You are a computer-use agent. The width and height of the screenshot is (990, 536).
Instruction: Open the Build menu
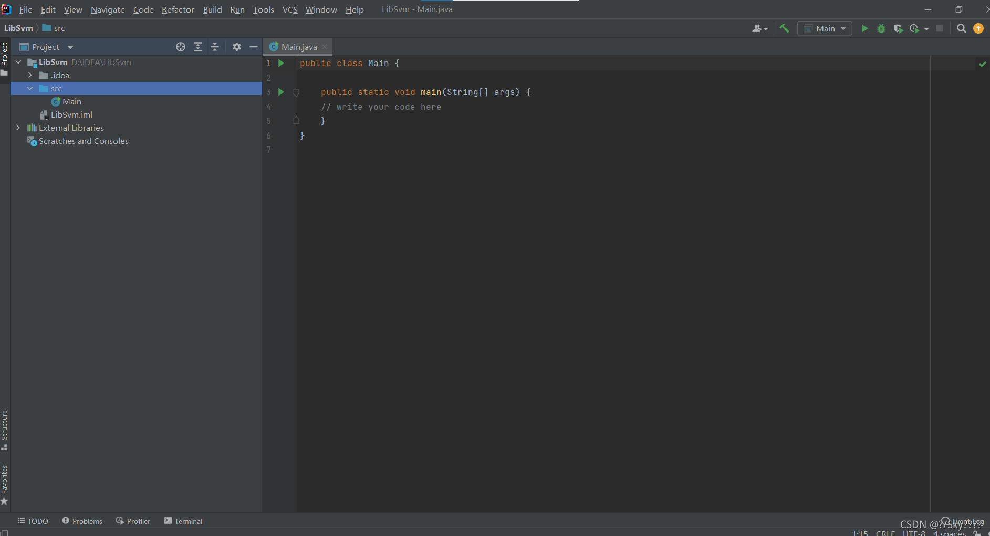point(212,9)
